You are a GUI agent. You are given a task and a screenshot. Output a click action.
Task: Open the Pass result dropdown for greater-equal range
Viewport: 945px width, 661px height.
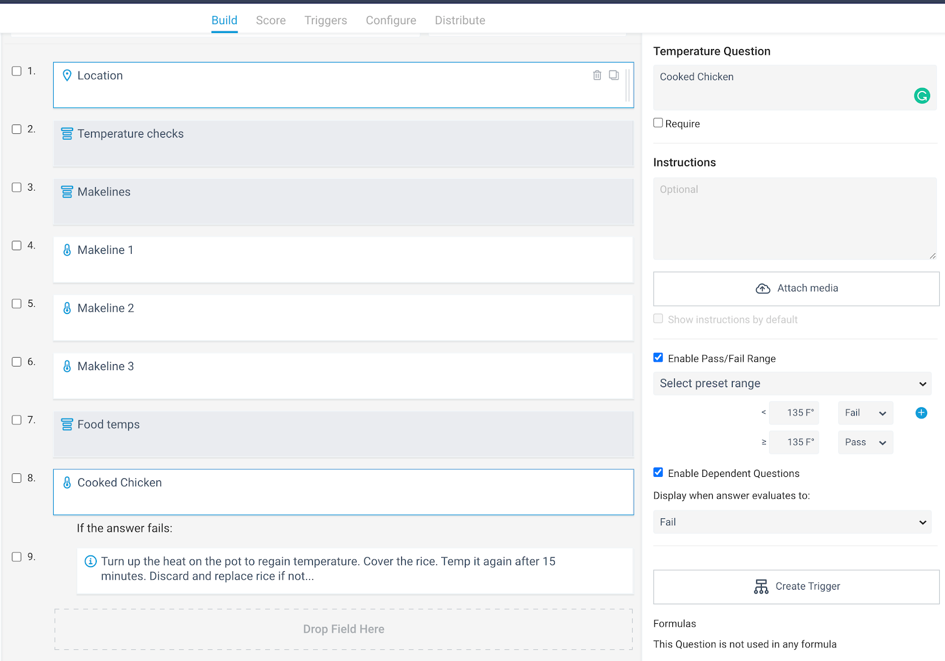[865, 442]
